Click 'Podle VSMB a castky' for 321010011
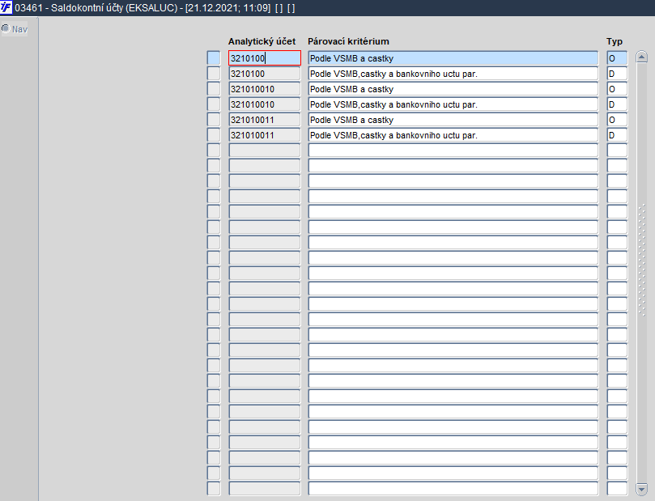655x501 pixels. point(453,120)
